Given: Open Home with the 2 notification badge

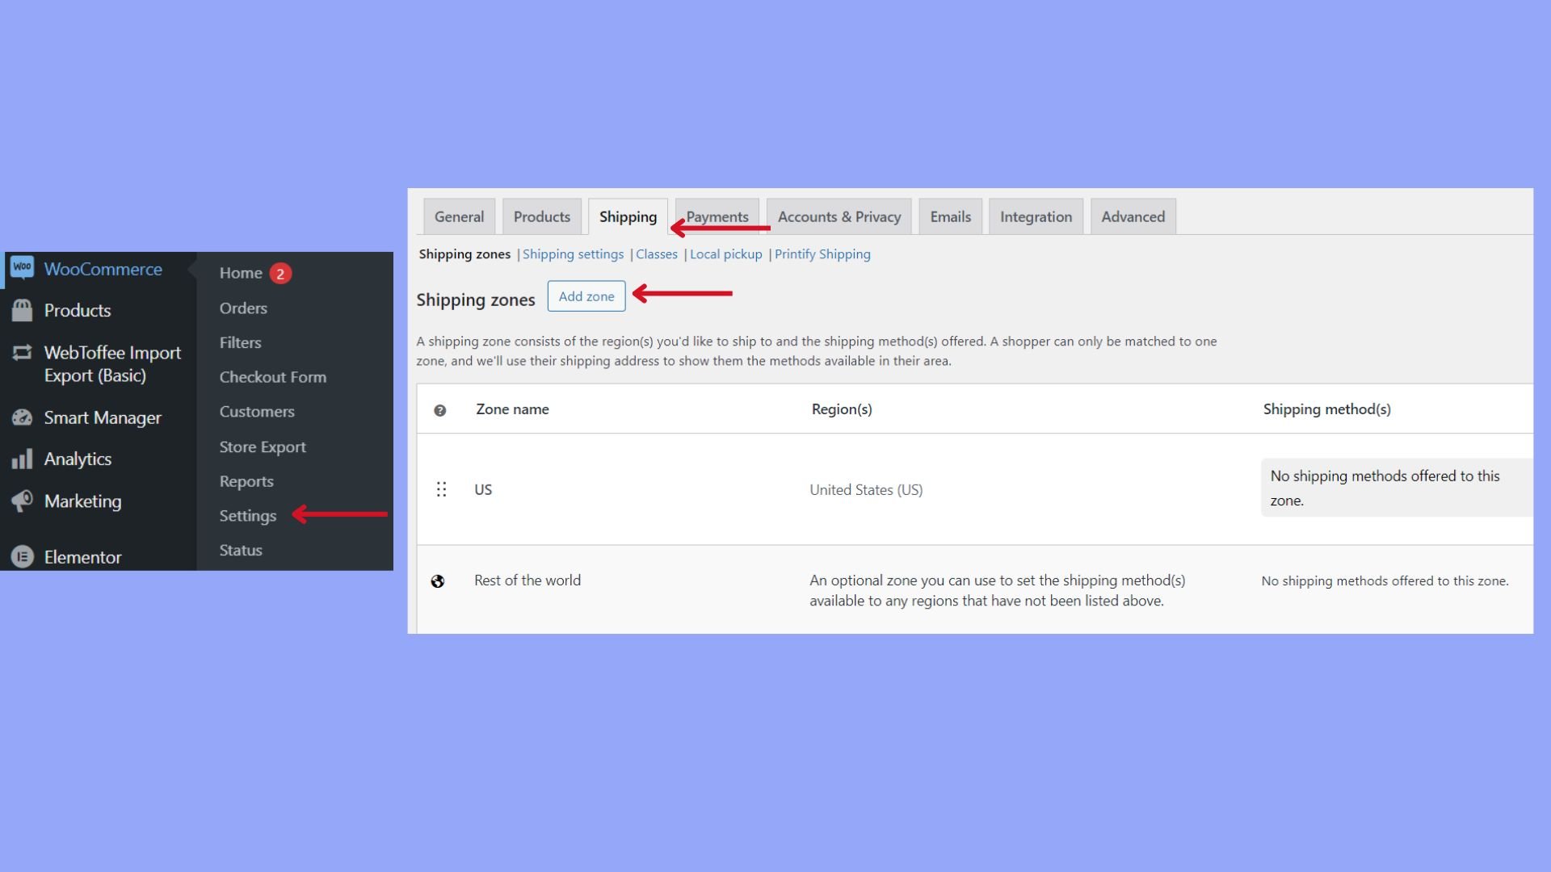Looking at the screenshot, I should 241,273.
